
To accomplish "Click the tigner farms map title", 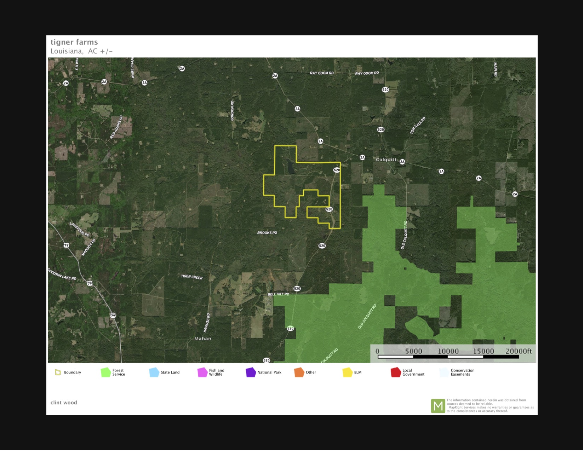I will (x=74, y=42).
